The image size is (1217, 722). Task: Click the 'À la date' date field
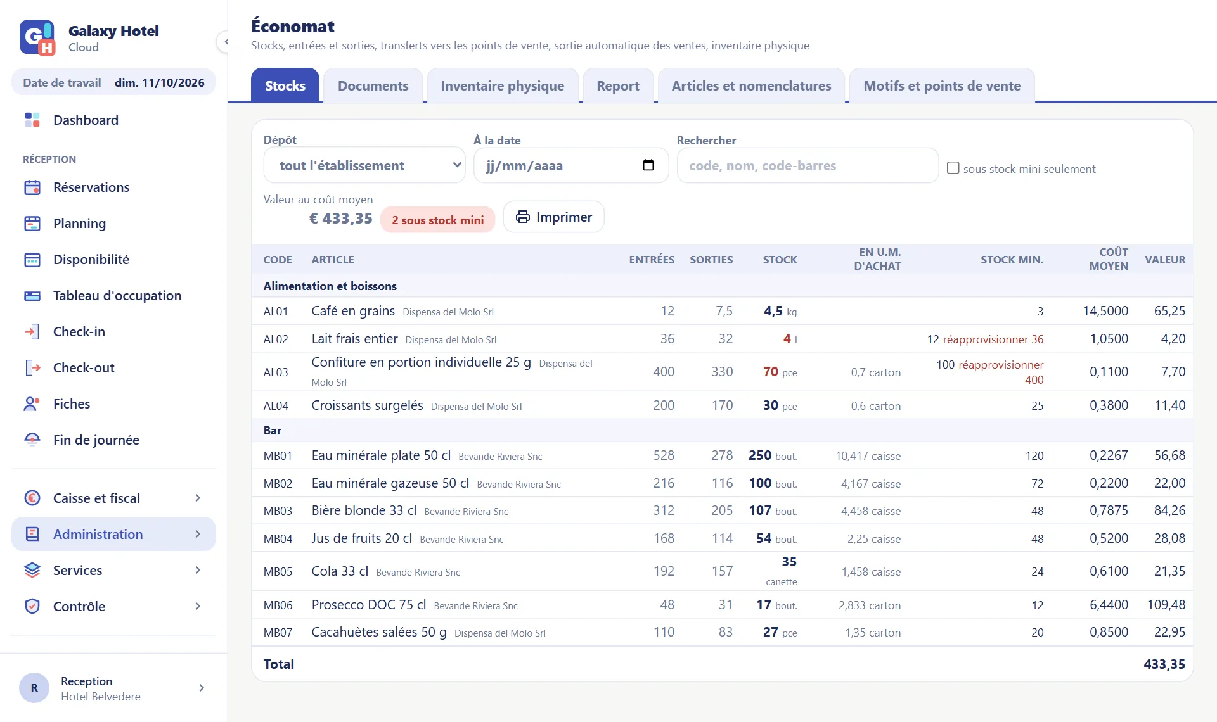(x=570, y=165)
